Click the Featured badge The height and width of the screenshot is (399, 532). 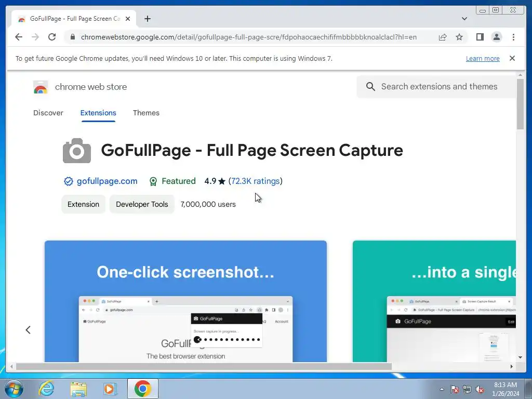[172, 181]
